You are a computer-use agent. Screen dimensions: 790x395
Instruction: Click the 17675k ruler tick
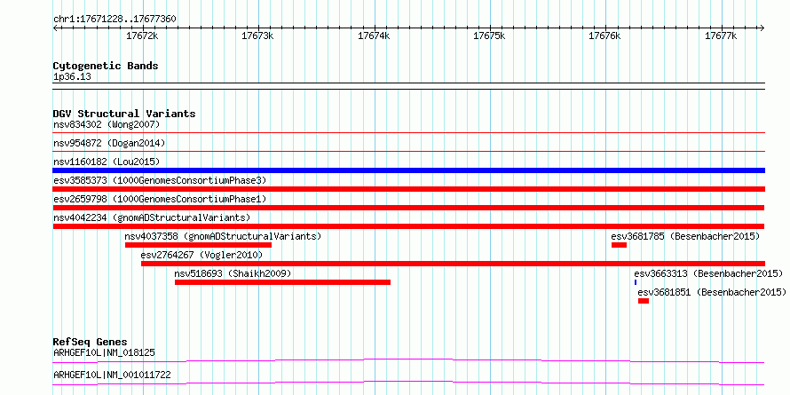[x=490, y=36]
